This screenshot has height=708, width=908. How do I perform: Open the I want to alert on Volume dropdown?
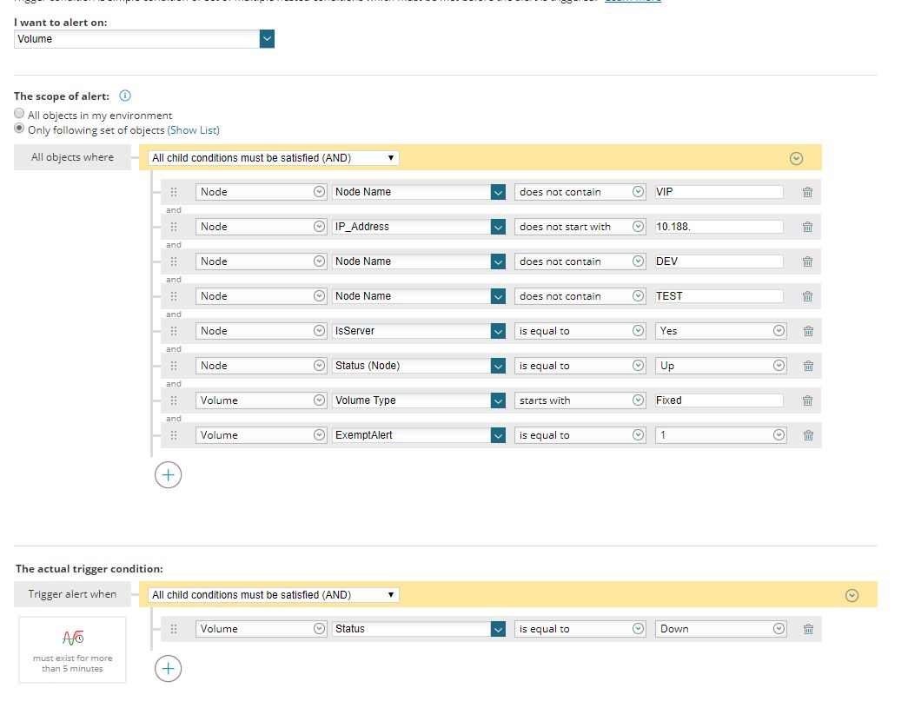144,39
